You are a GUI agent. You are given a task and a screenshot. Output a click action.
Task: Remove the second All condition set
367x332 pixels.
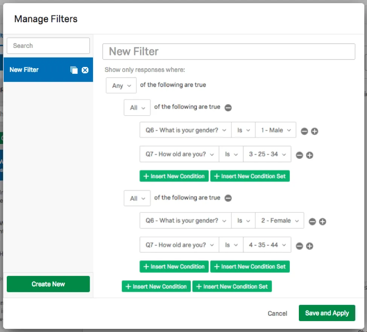(228, 198)
